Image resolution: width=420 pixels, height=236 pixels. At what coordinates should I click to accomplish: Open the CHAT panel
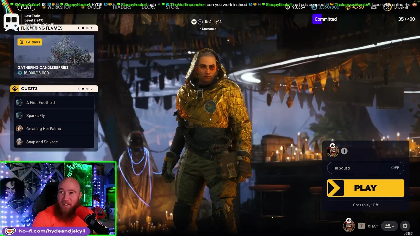tap(373, 226)
